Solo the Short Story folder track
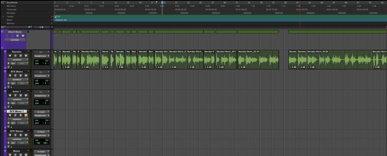 tap(18, 36)
